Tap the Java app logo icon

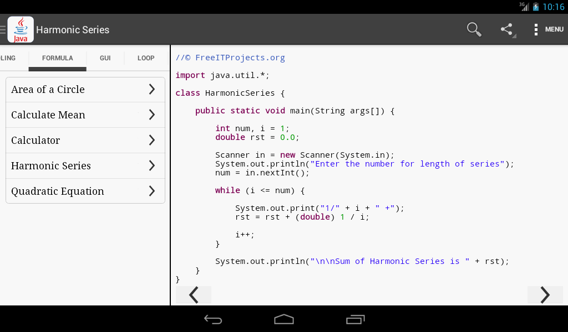pos(20,29)
